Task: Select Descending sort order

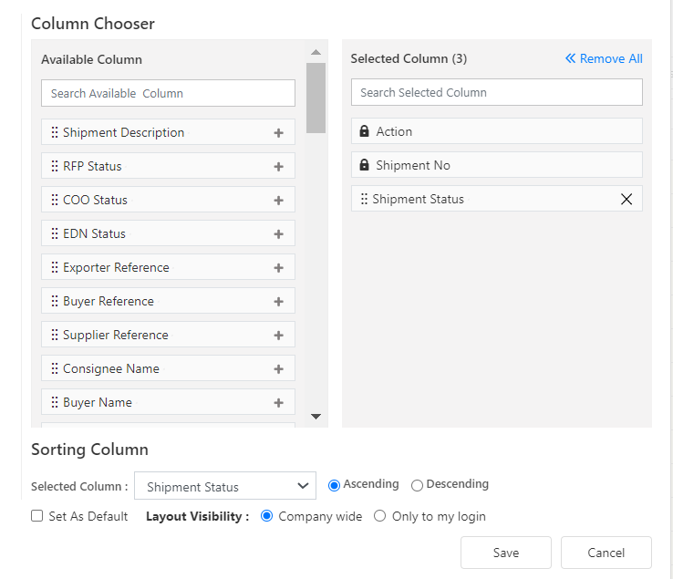Action: 418,485
